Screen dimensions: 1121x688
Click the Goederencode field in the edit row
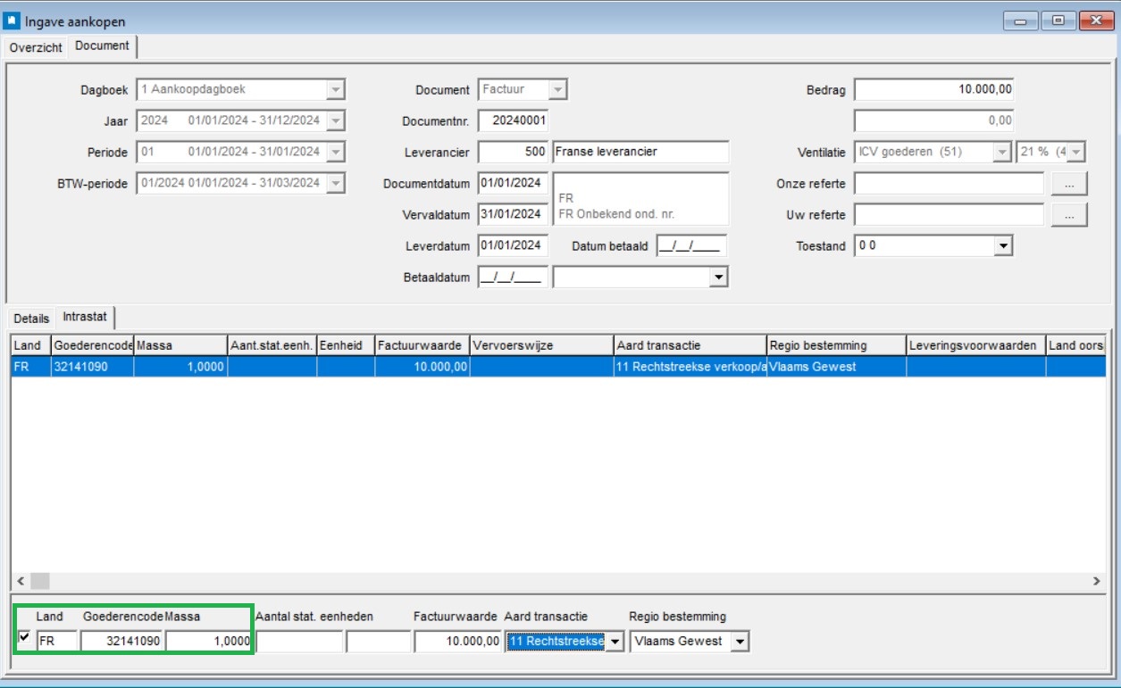coord(121,642)
